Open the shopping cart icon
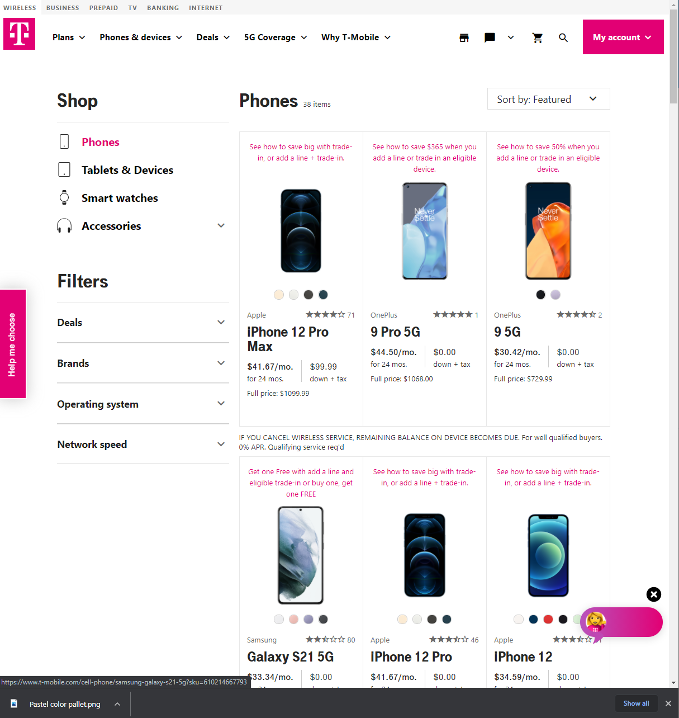 [538, 37]
